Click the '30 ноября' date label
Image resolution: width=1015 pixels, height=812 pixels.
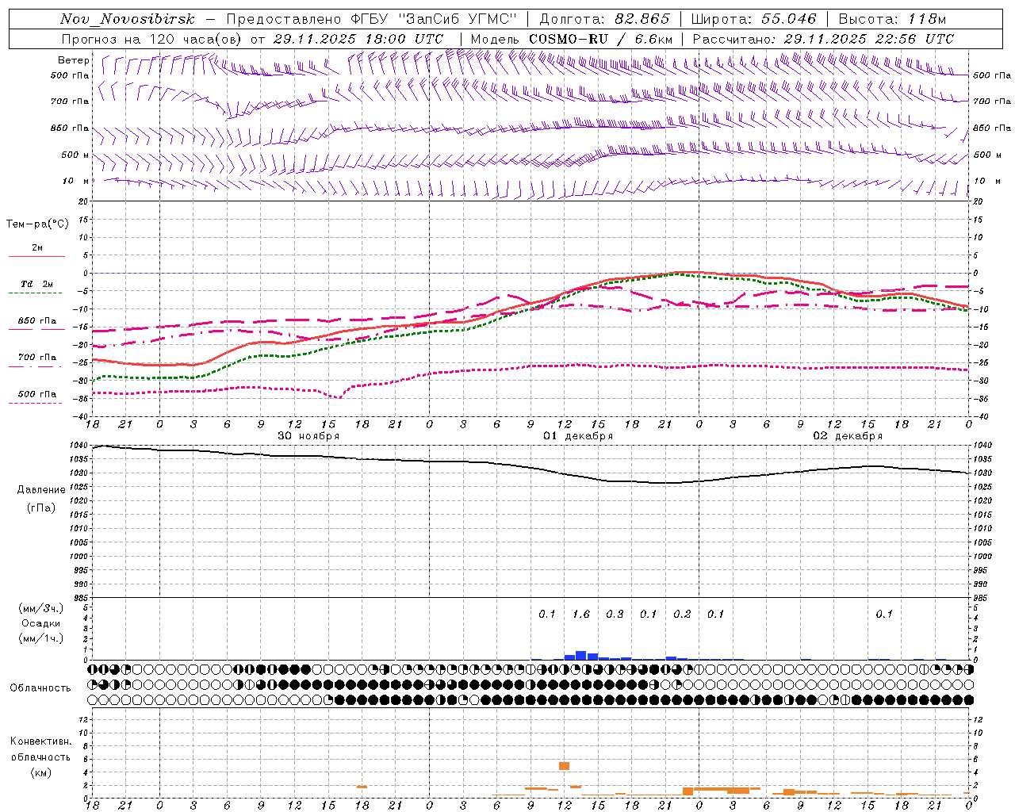pos(308,436)
